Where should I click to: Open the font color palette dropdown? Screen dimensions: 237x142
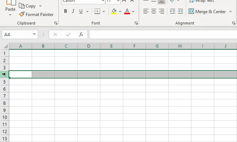click(133, 11)
